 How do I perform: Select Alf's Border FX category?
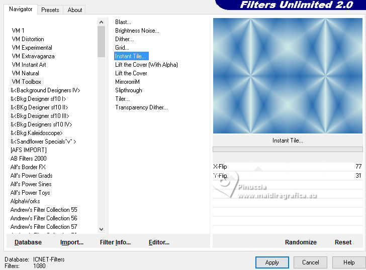pyautogui.click(x=28, y=167)
